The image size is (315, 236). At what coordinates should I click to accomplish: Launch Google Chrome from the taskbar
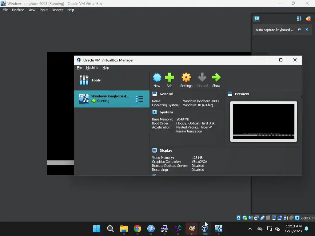tap(138, 229)
